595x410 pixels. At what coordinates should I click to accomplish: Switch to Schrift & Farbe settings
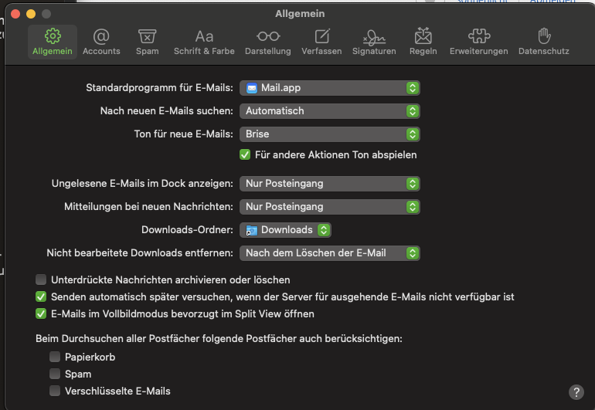[x=204, y=42]
